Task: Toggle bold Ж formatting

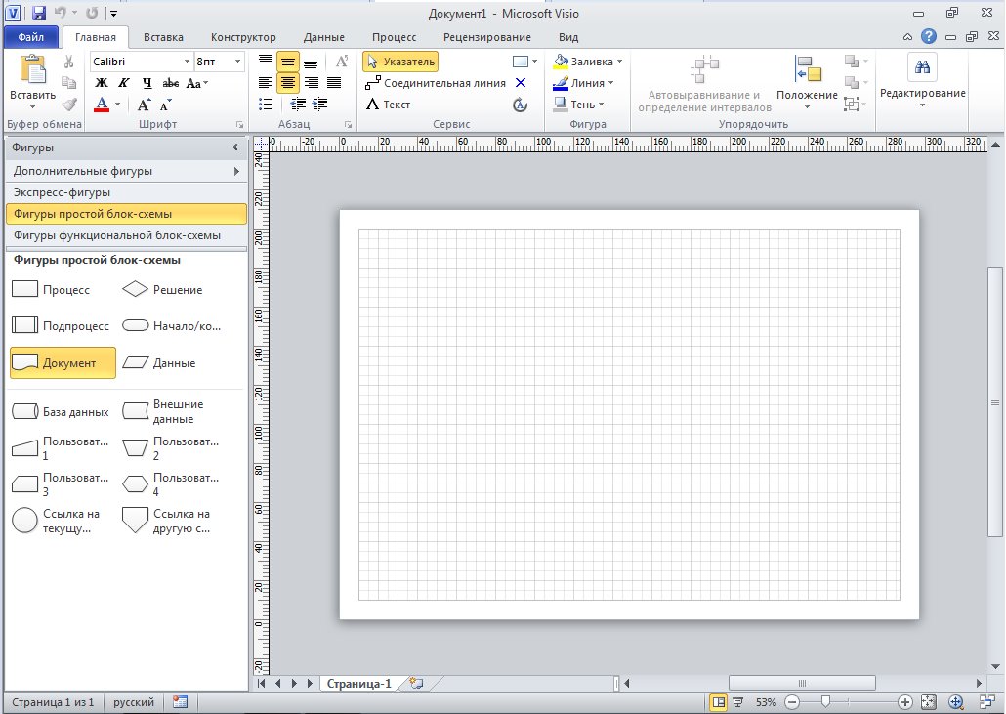Action: pos(101,83)
